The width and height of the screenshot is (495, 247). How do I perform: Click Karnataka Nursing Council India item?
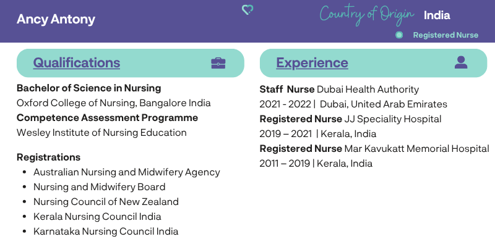[106, 231]
